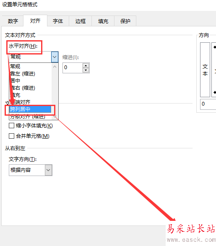The height and width of the screenshot is (246, 216).
Task: Decrease 缩进 with the down spinner
Action: coord(86,70)
